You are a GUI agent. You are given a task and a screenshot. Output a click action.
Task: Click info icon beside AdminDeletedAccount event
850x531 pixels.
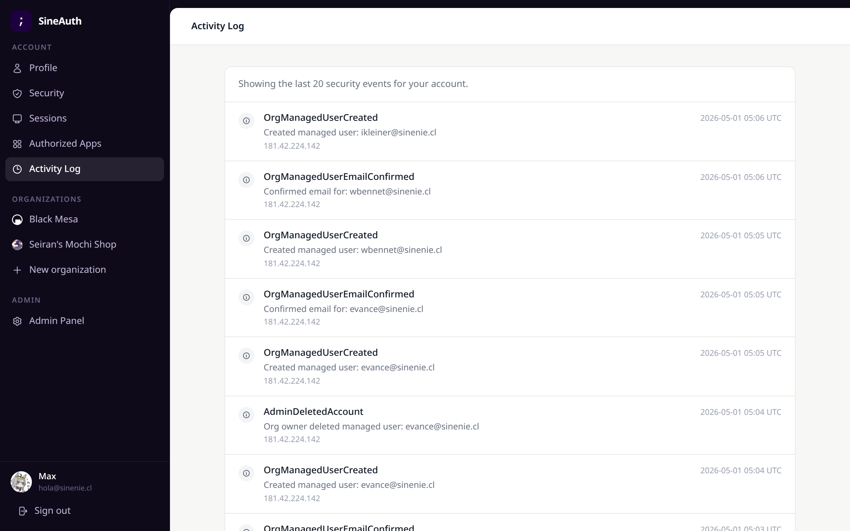(246, 415)
